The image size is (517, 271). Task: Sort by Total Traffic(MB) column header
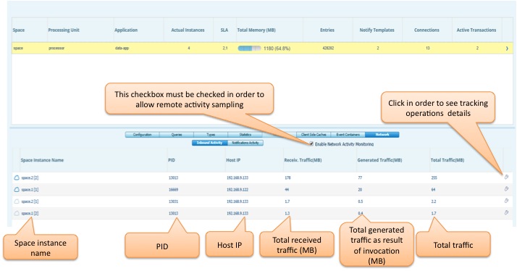[447, 160]
